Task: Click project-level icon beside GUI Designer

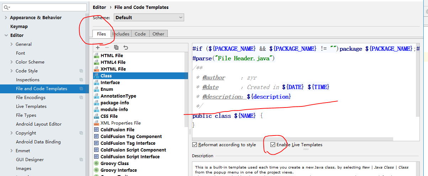Action: 81,160
